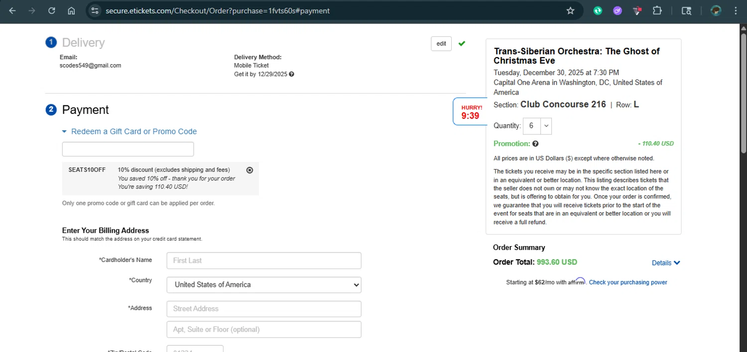
Task: Click the Order Summary heading
Action: [519, 248]
